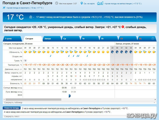
Task: Click the temperature cell +16
Action: click(25, 65)
